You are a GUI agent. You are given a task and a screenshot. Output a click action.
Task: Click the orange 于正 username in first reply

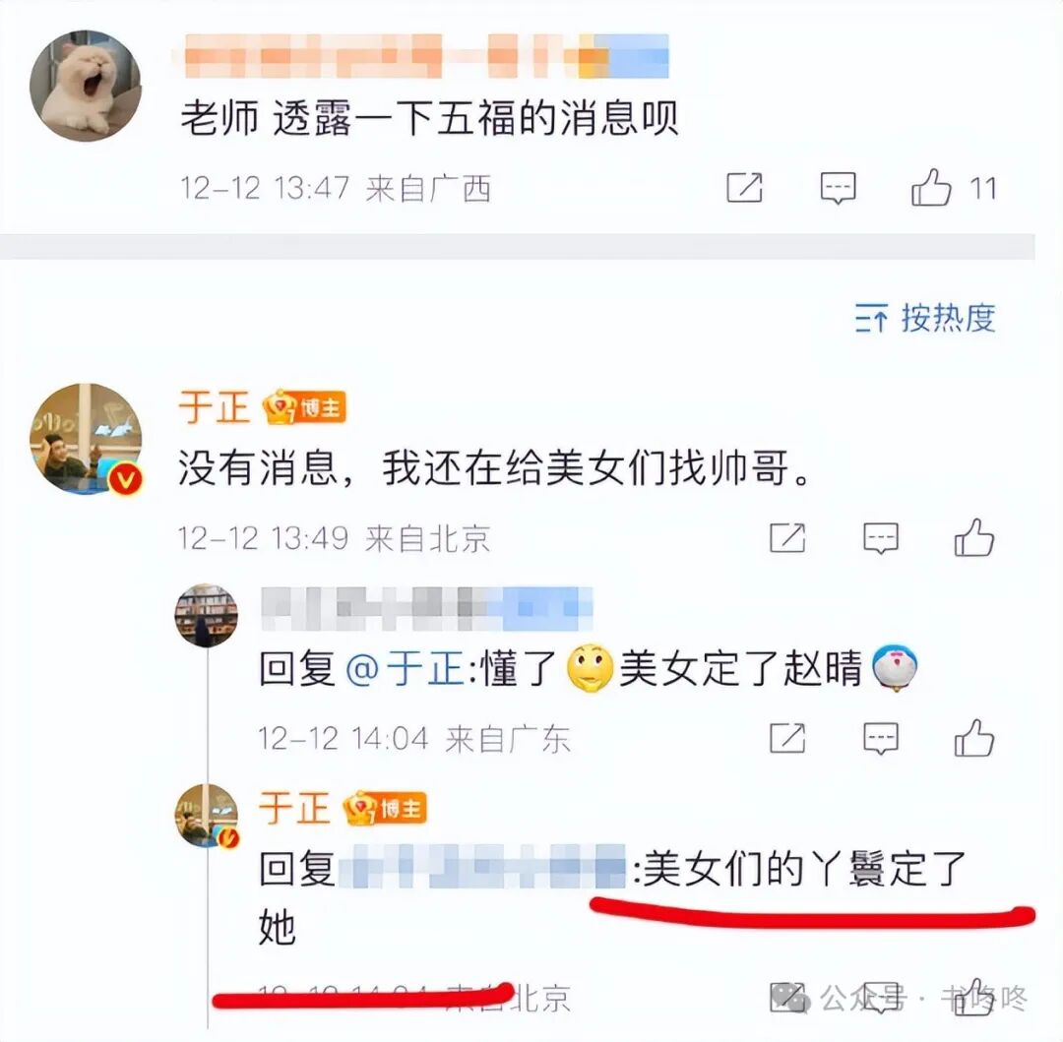point(215,406)
